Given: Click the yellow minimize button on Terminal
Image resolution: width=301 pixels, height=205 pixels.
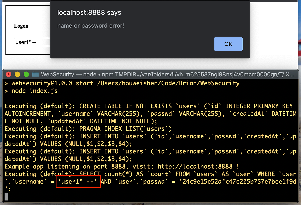Looking at the screenshot, I should [17, 74].
